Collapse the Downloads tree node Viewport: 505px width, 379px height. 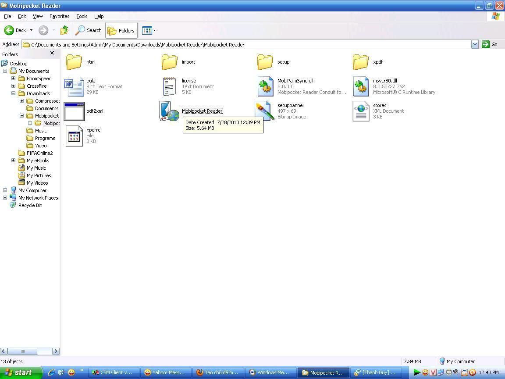pyautogui.click(x=13, y=93)
